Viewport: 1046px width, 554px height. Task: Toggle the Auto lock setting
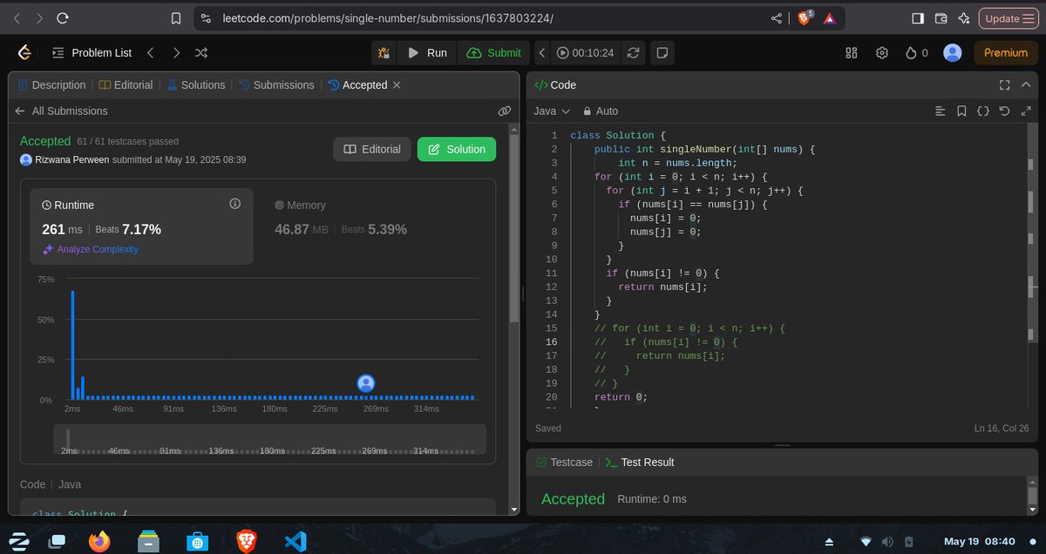click(601, 111)
